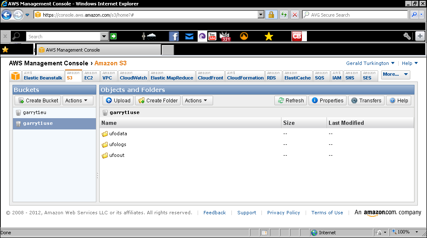Click the Create Folder button

[158, 101]
